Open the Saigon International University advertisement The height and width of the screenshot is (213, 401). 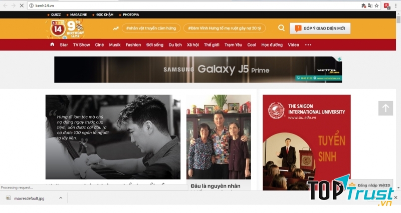click(x=306, y=142)
